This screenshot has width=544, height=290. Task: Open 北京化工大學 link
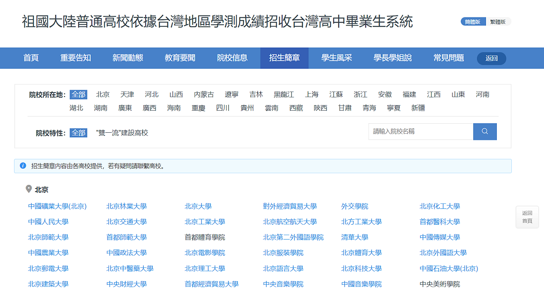[440, 206]
